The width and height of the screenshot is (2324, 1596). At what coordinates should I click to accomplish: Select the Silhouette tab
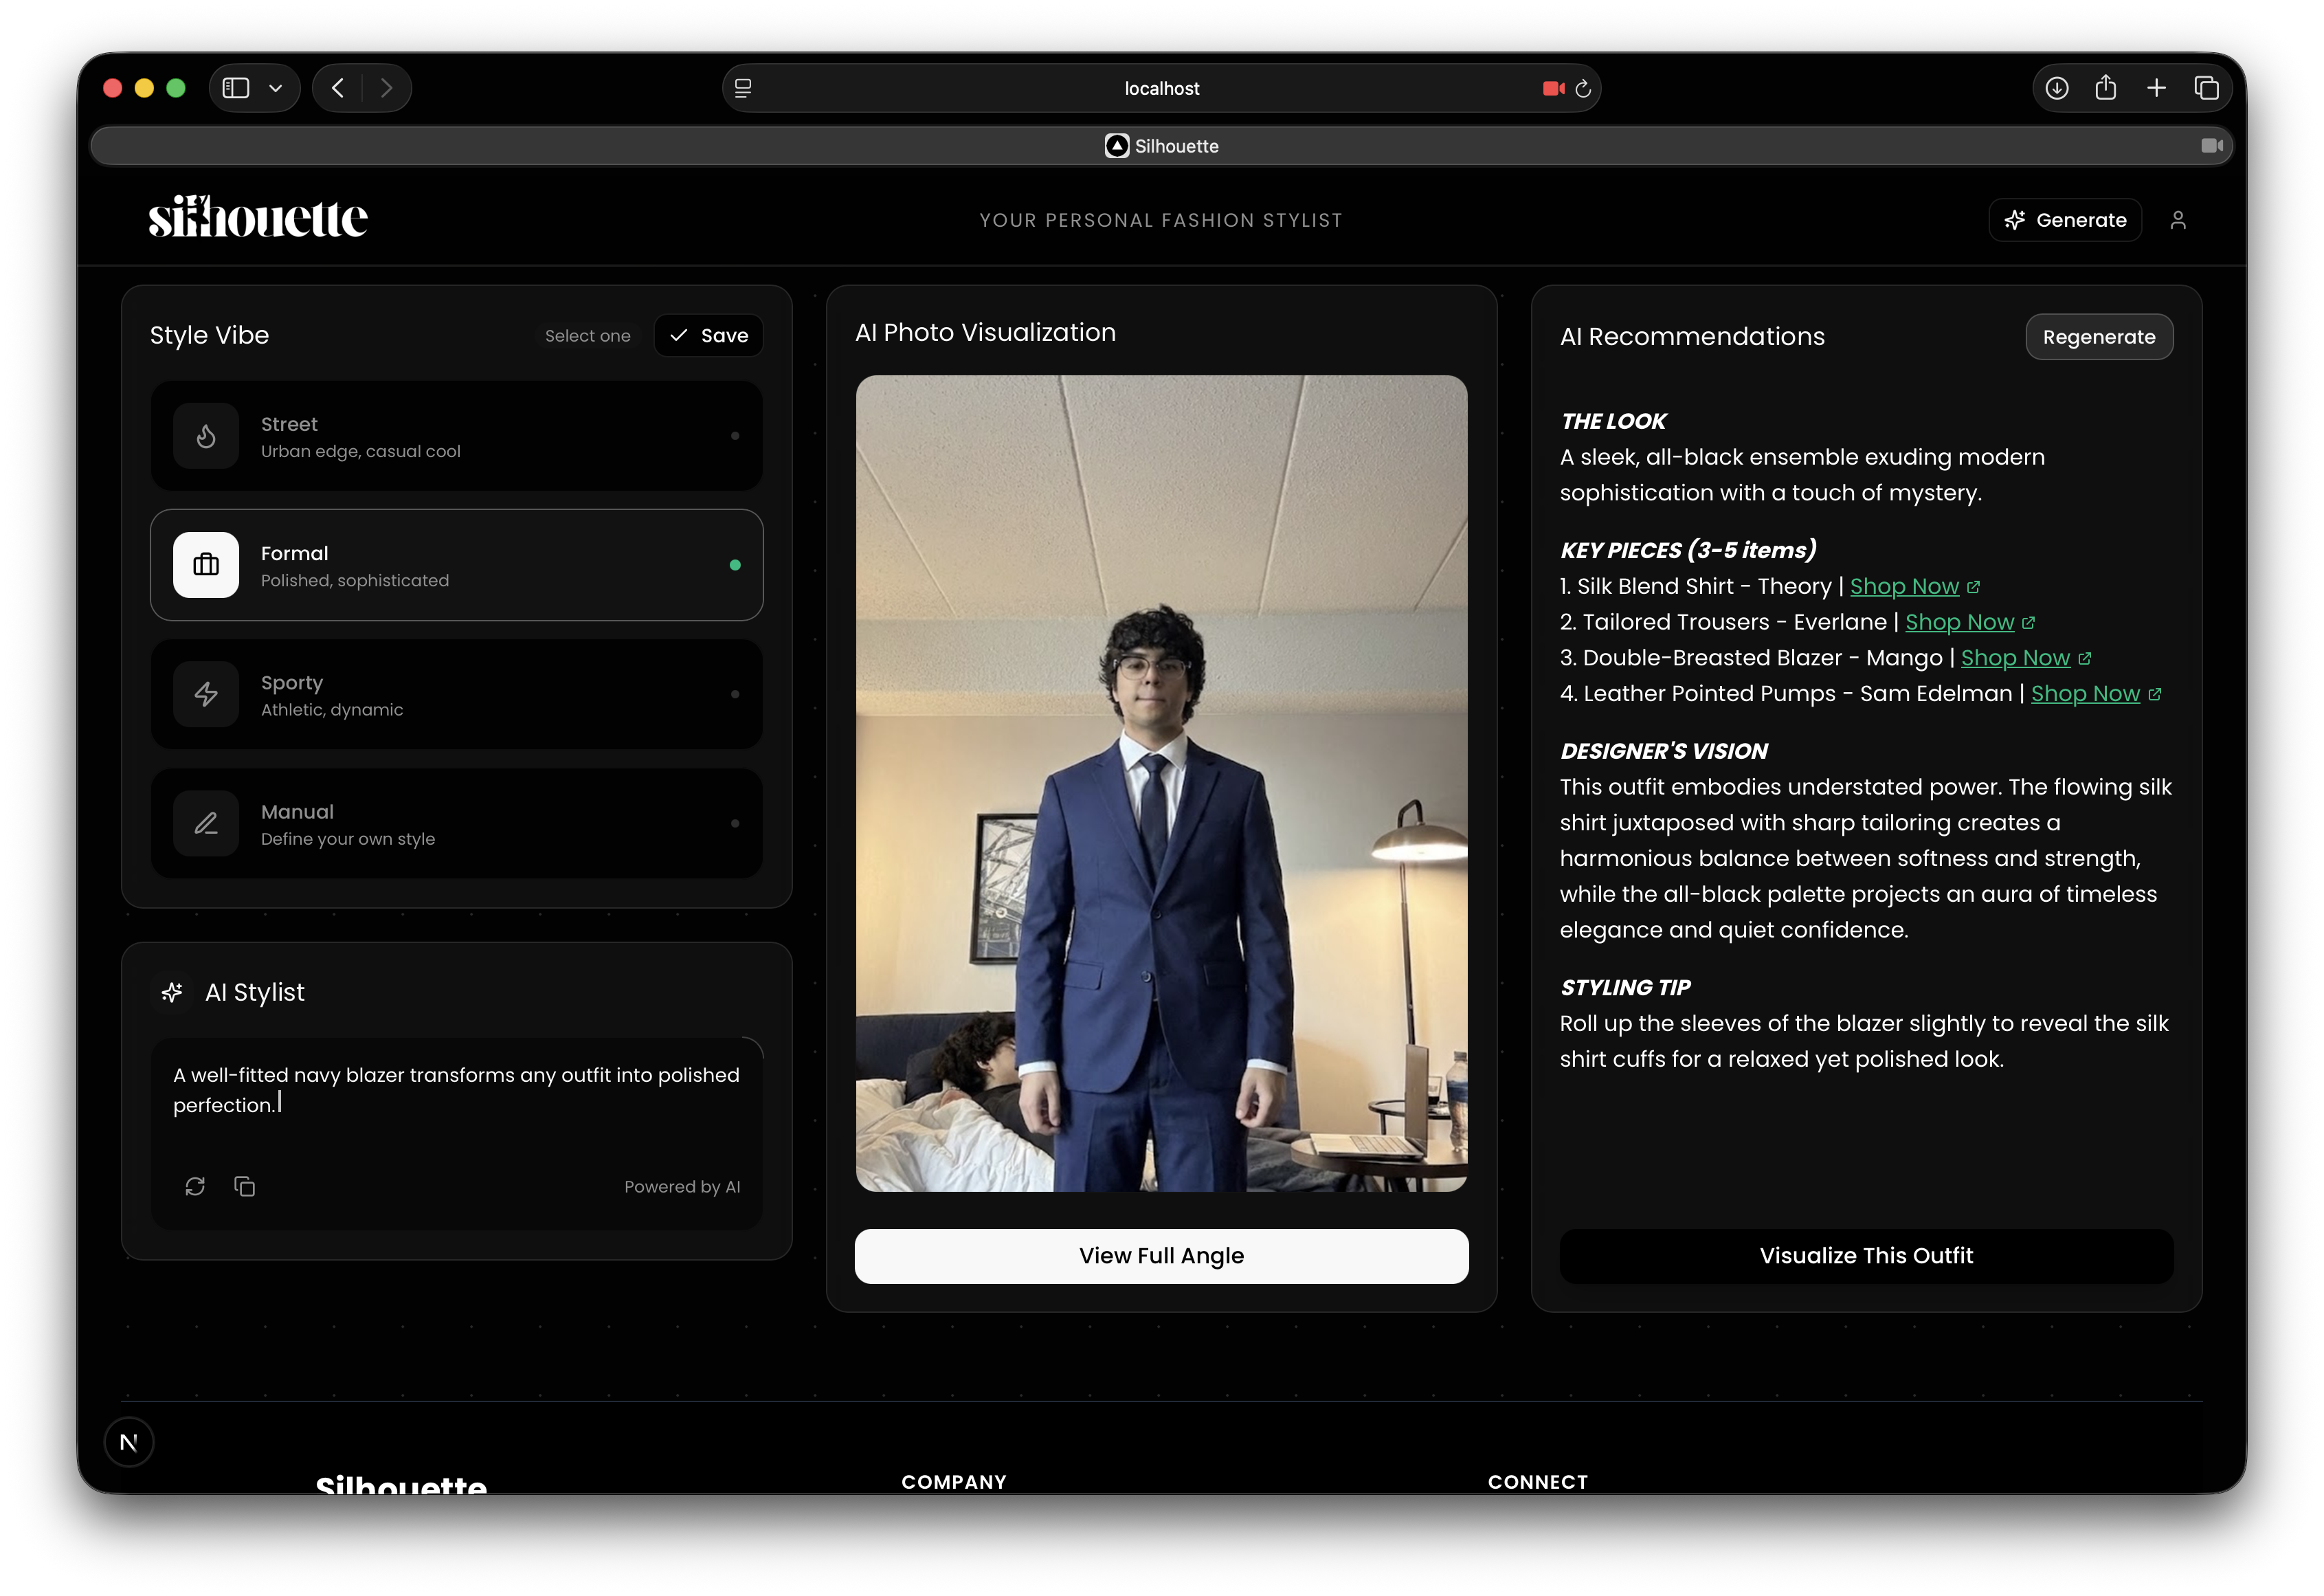pyautogui.click(x=1161, y=146)
